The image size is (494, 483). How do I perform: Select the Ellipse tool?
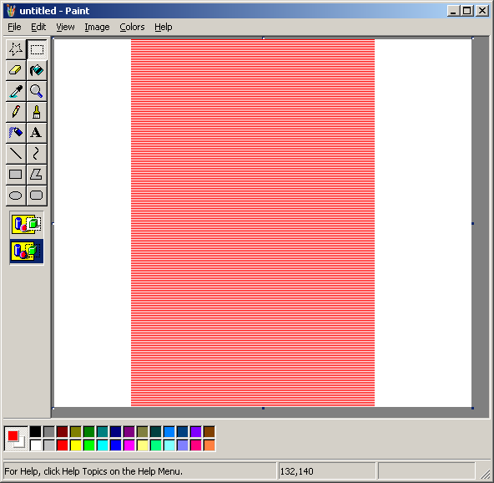click(16, 196)
